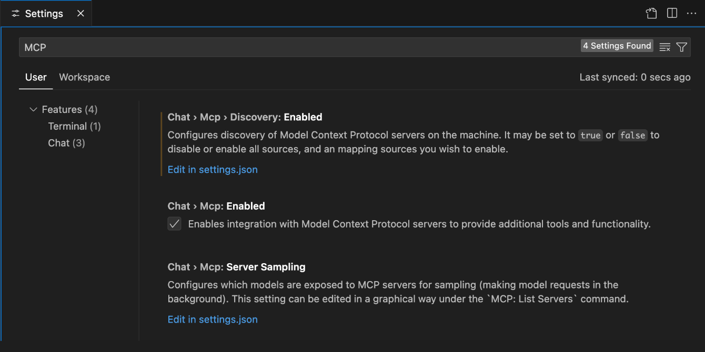Open the More Actions ellipsis menu

(x=692, y=13)
